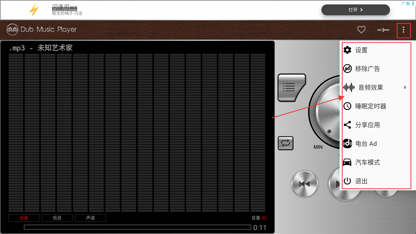This screenshot has width=416, height=234.
Task: Switch to the 低音 bass tab
Action: [57, 218]
